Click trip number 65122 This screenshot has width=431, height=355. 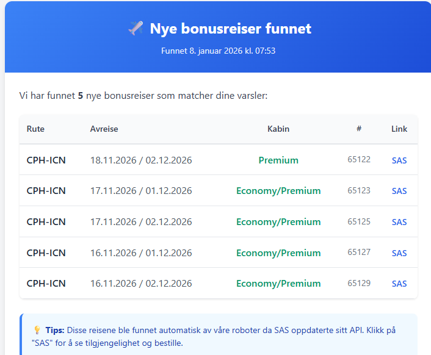(359, 160)
